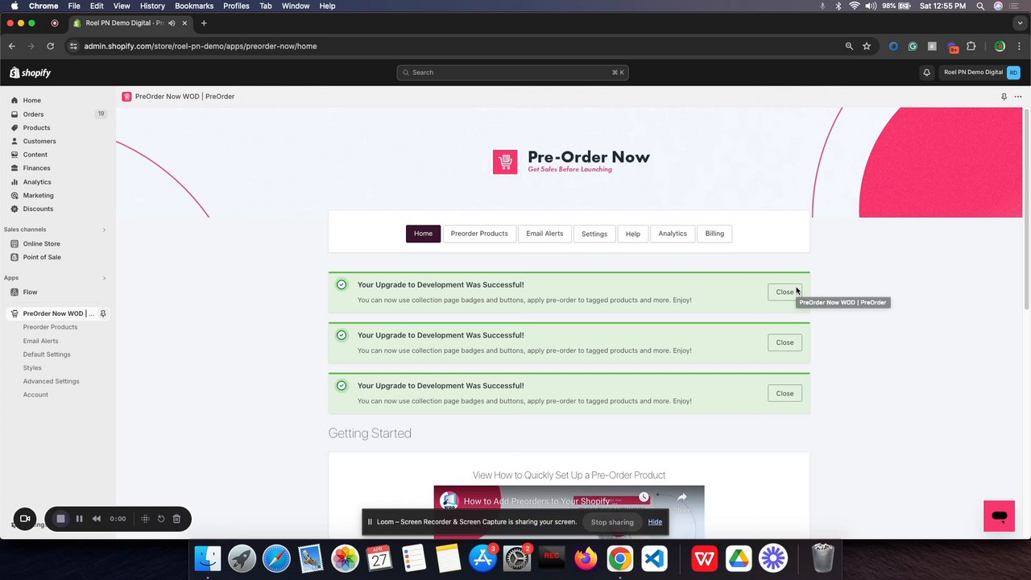Open Products in the sidebar
Viewport: 1031px width, 580px height.
tap(36, 128)
